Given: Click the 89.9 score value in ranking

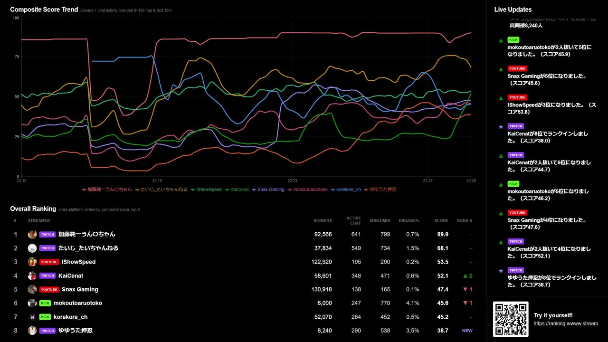Looking at the screenshot, I should point(443,234).
